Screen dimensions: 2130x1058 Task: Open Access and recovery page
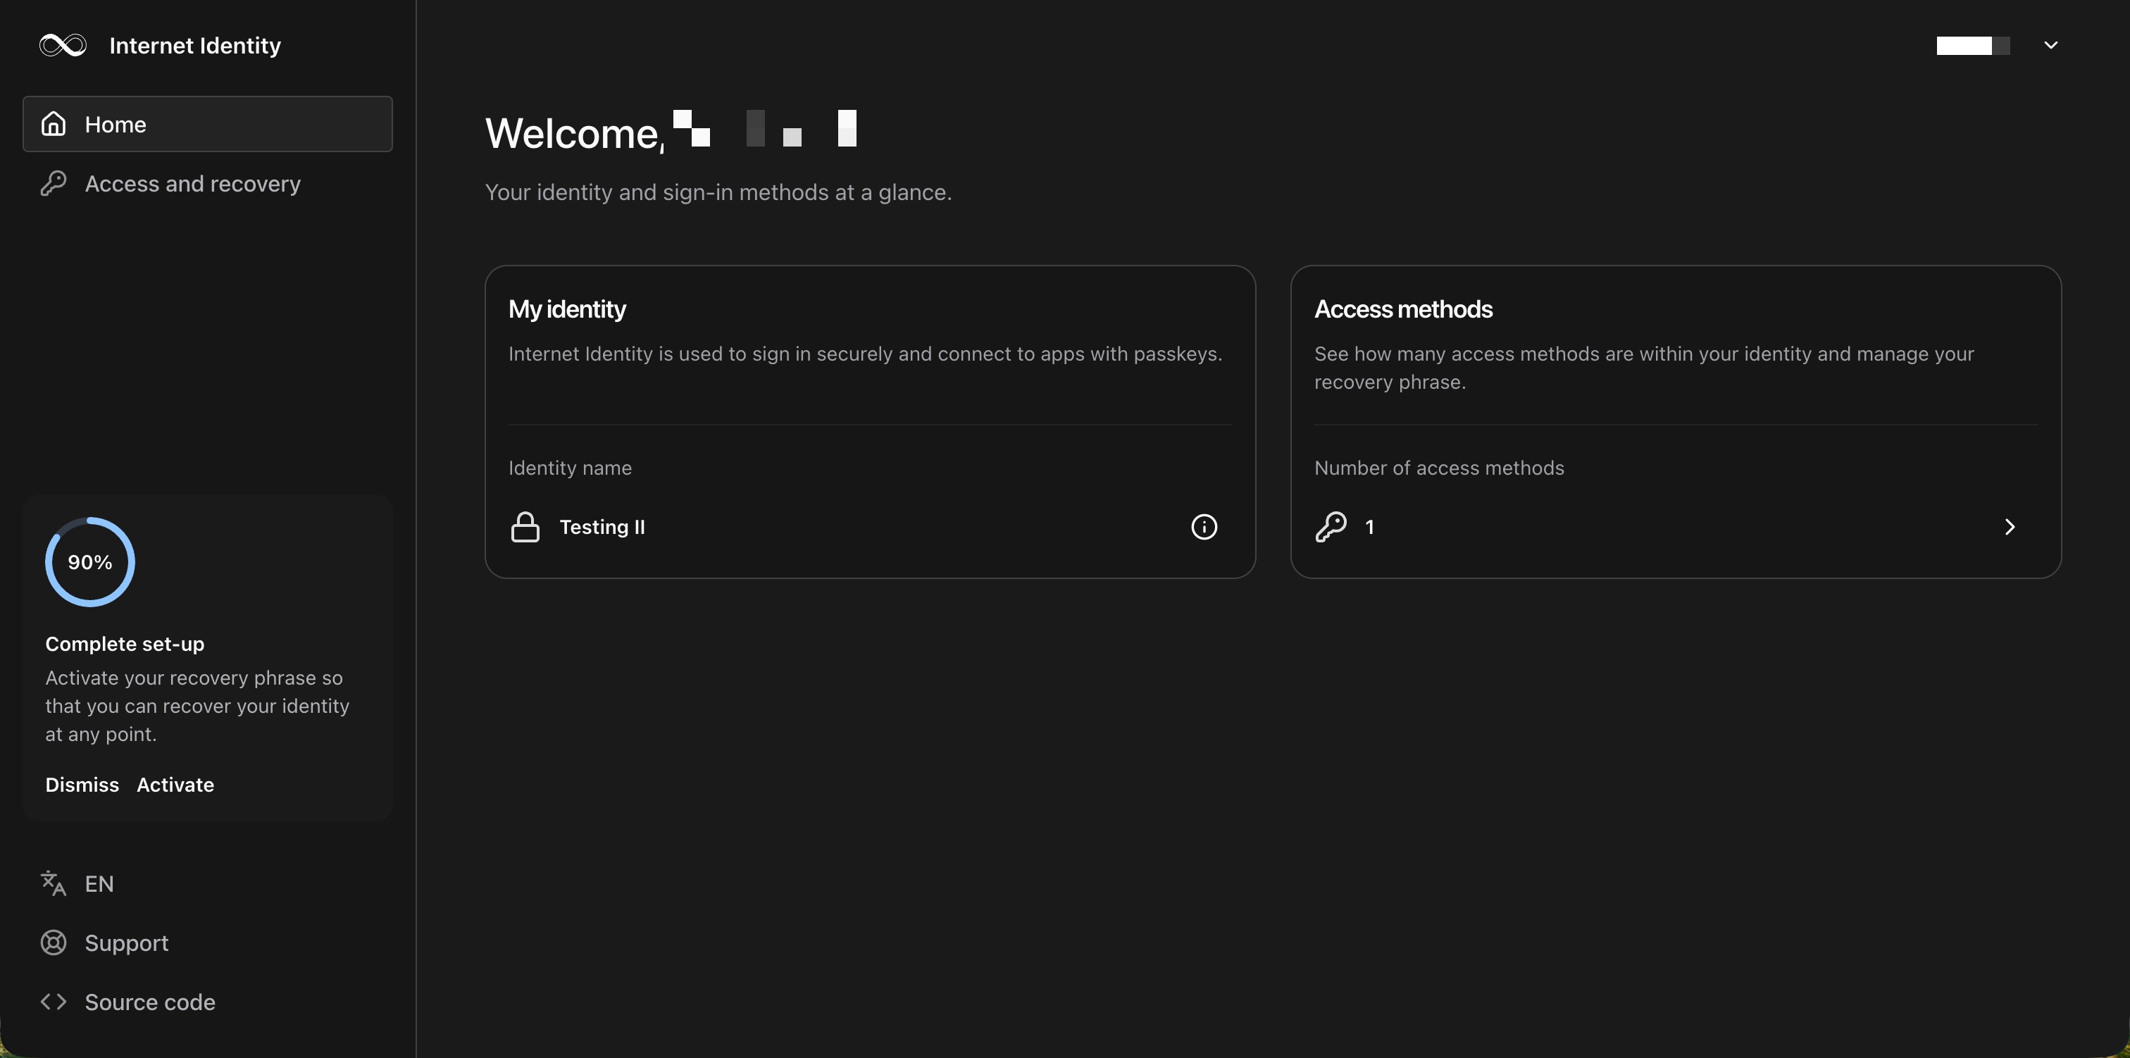point(193,184)
